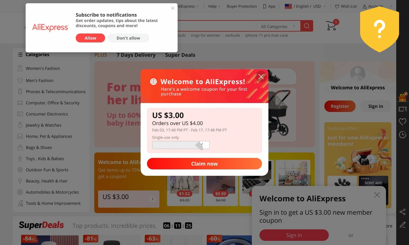The width and height of the screenshot is (409, 245).
Task: Close the welcome coupon popup
Action: click(x=261, y=77)
